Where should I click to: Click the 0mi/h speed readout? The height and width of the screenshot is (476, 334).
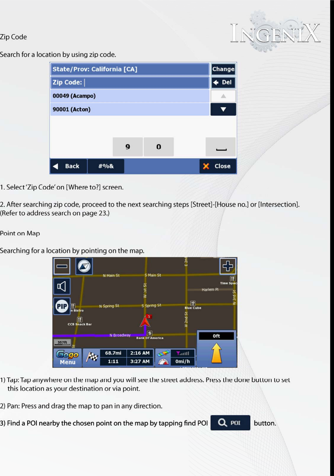click(x=182, y=361)
